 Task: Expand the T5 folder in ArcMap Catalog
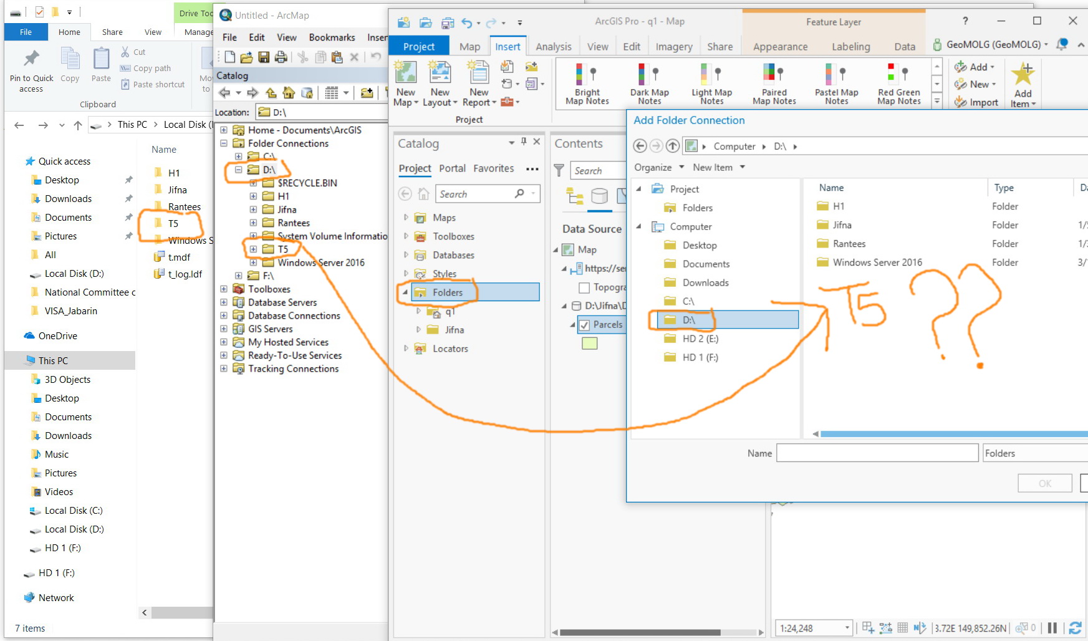253,249
